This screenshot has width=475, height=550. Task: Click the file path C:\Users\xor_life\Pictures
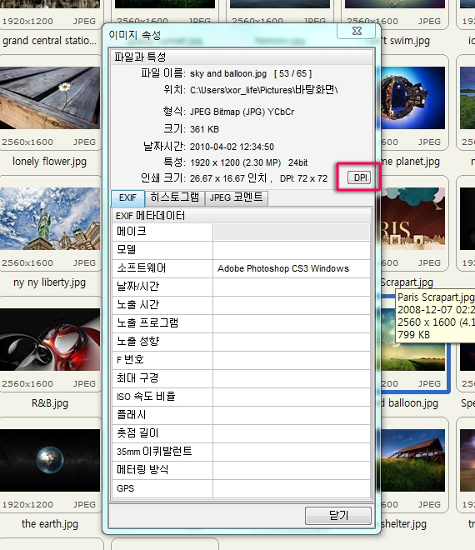pyautogui.click(x=264, y=90)
